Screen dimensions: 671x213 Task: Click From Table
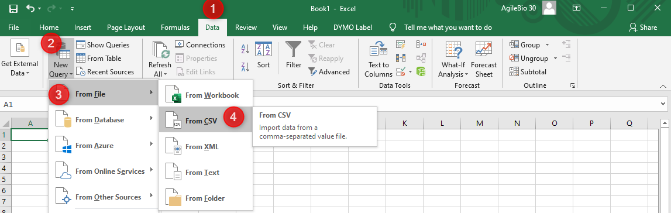coord(99,59)
